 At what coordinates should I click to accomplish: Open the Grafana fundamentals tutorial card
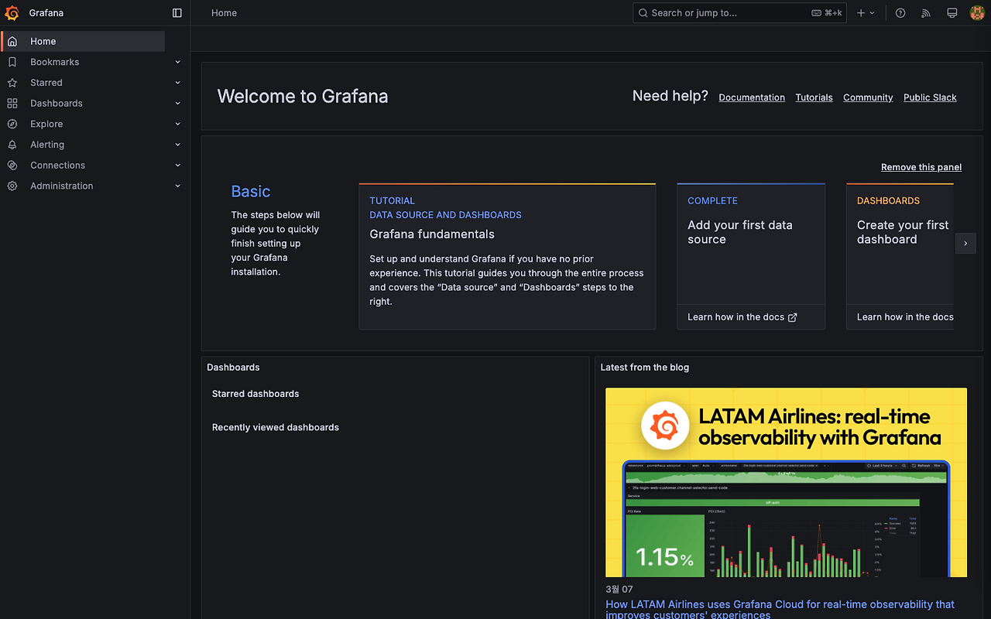[x=507, y=256]
